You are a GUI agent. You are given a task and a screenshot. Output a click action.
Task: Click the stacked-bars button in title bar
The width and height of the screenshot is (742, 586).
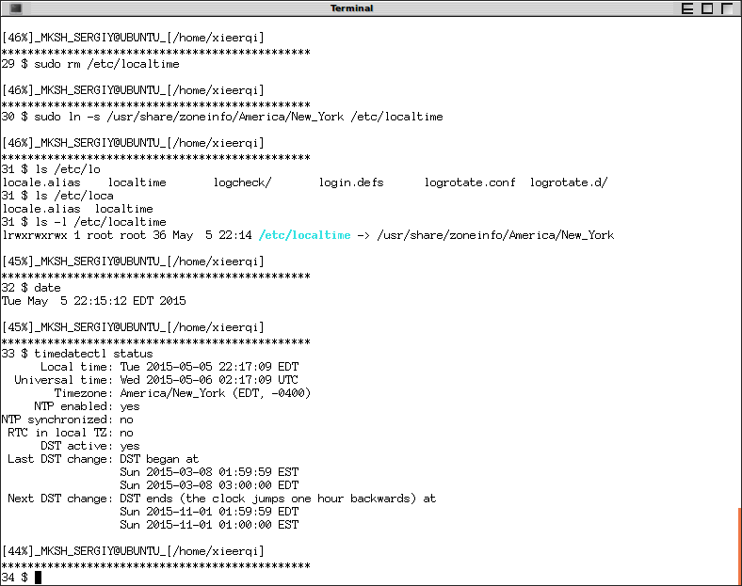coord(687,8)
